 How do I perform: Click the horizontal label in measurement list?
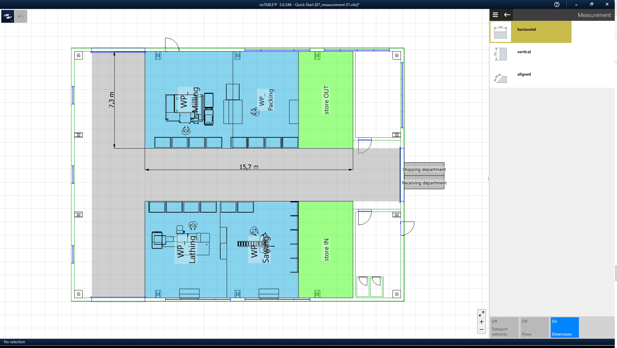click(526, 29)
